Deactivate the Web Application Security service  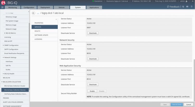point(93,85)
